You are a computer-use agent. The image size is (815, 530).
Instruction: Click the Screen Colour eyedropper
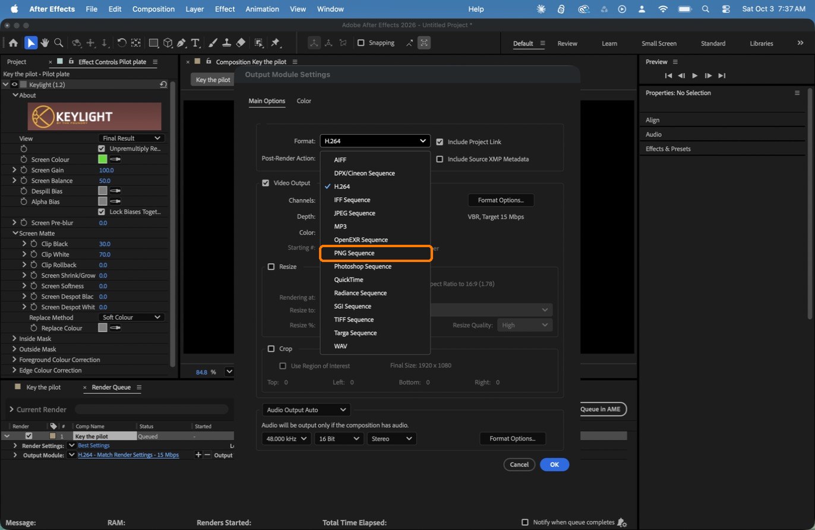pos(115,159)
